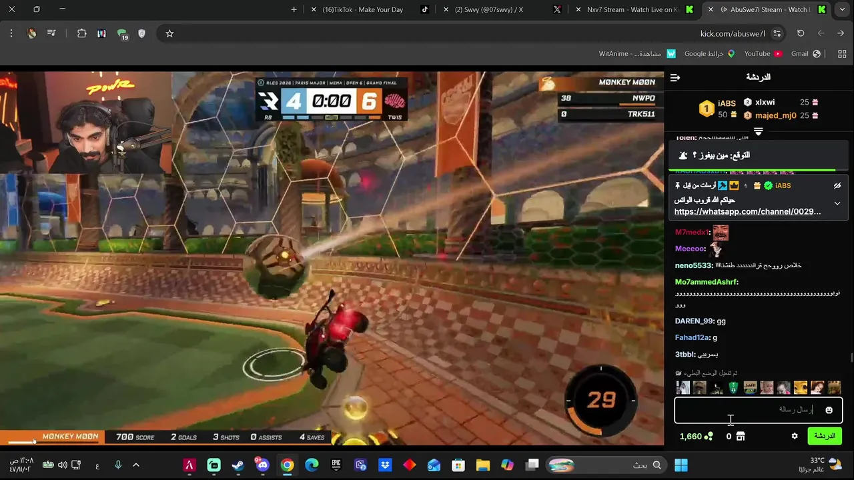Screen dimensions: 854x480
Task: Open the emoji picker in the message box
Action: [829, 410]
